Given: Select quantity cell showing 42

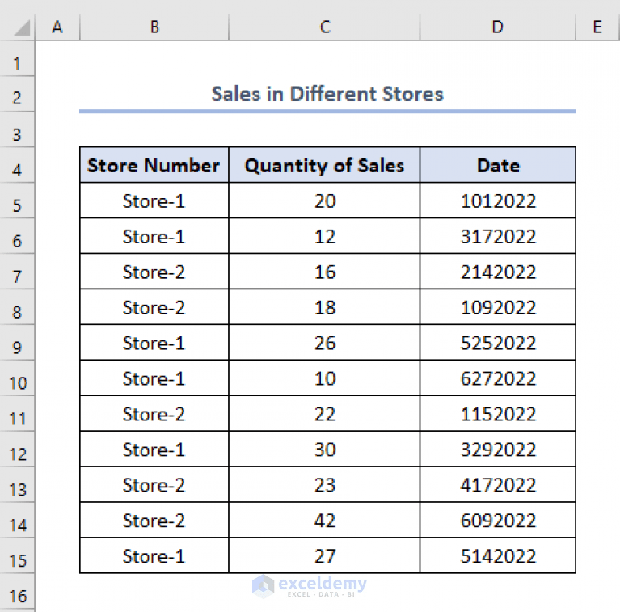Looking at the screenshot, I should 324,521.
